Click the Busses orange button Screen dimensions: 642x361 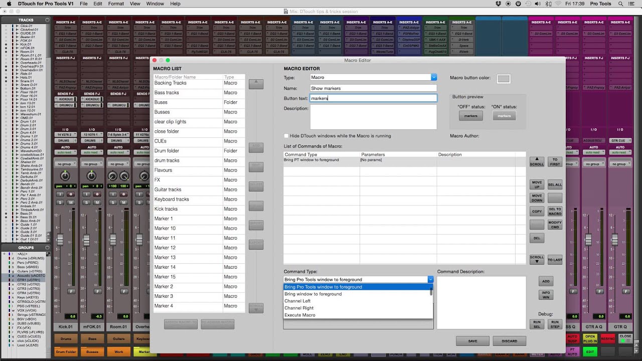click(92, 352)
